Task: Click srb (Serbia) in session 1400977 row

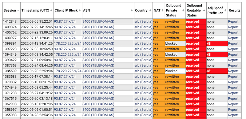Action: click(x=143, y=38)
